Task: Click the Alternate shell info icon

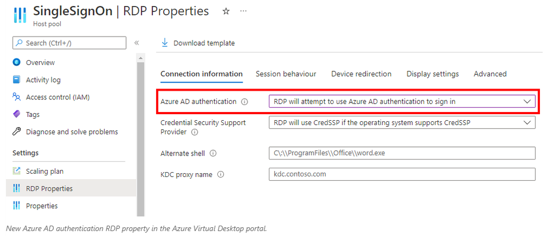Action: tap(213, 153)
